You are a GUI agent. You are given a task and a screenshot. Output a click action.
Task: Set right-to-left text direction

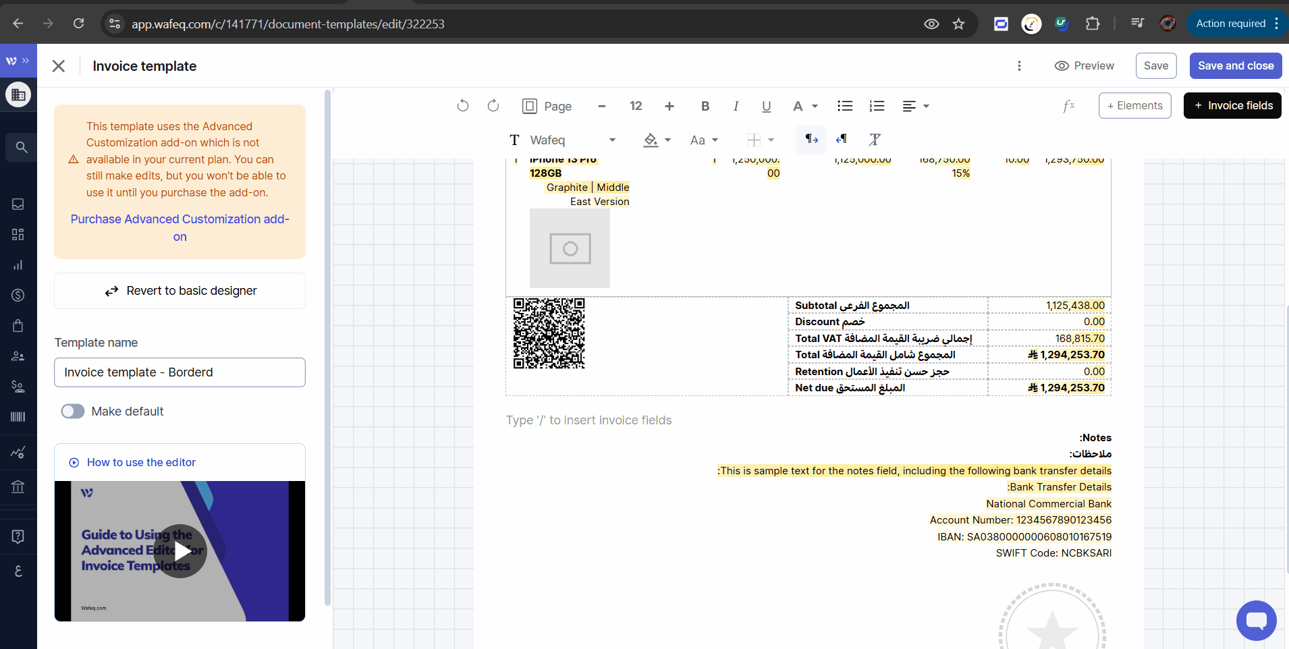pyautogui.click(x=842, y=140)
